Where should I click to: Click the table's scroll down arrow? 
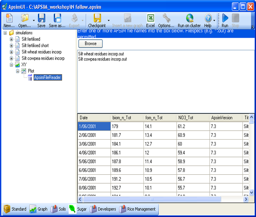pos(251,193)
